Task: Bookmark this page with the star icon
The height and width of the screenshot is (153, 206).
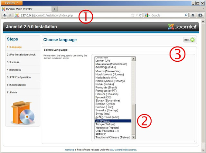Action: [133, 15]
